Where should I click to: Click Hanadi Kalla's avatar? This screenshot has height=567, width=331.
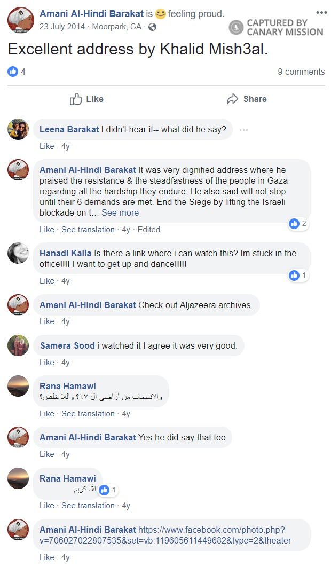click(x=18, y=253)
